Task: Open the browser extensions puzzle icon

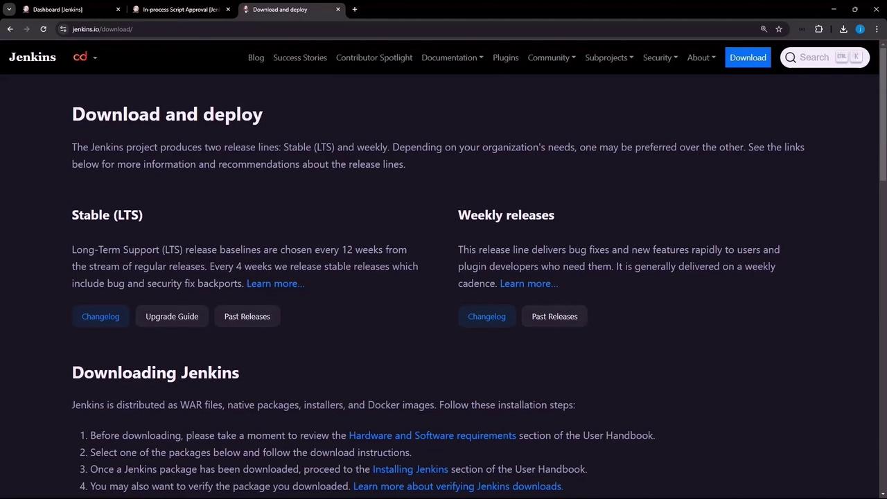Action: pos(819,29)
